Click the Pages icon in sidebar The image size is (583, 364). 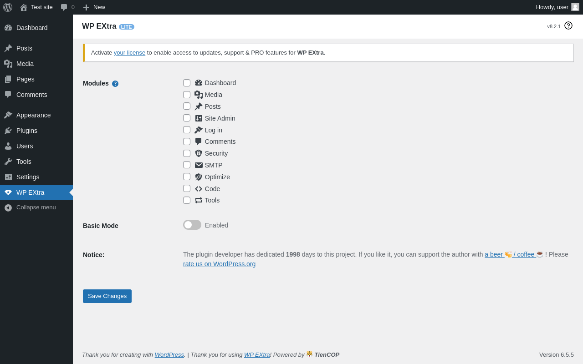point(8,79)
